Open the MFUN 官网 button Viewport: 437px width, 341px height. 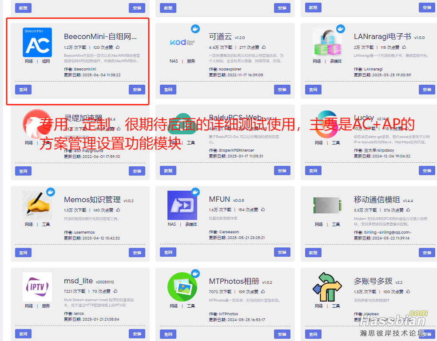tap(168, 252)
